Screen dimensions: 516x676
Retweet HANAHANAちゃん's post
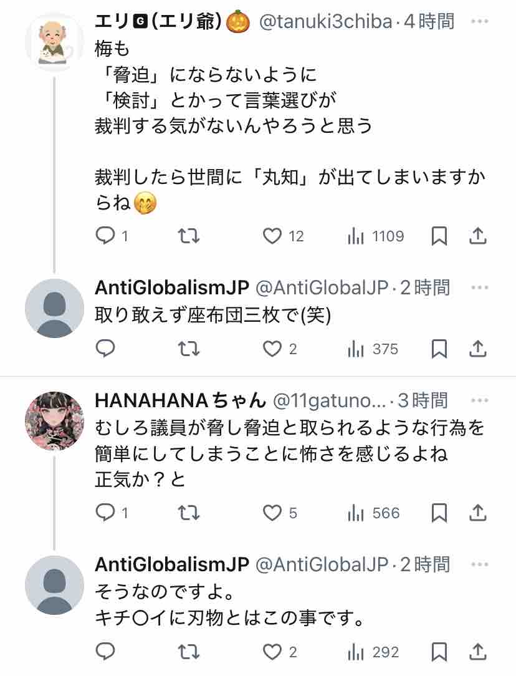(188, 513)
